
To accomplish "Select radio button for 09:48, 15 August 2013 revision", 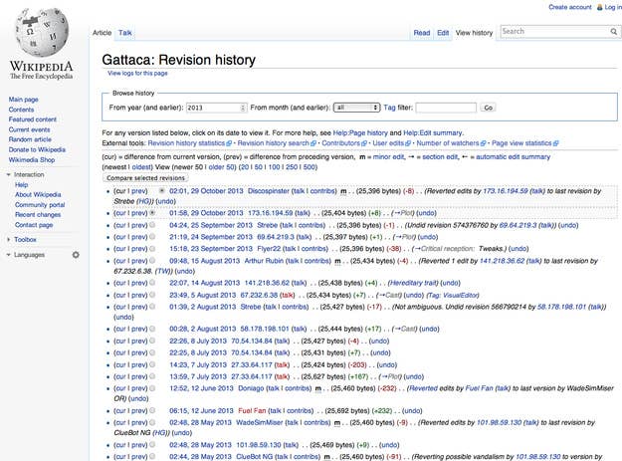I will pyautogui.click(x=152, y=261).
